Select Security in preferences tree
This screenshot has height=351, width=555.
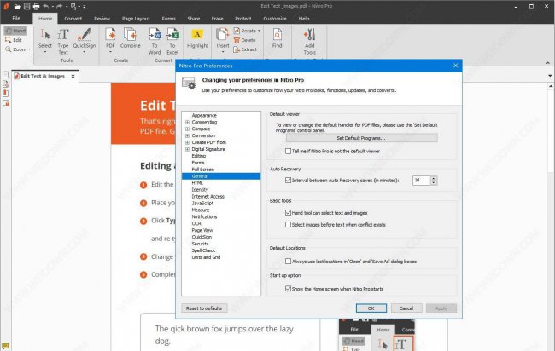[x=200, y=244]
